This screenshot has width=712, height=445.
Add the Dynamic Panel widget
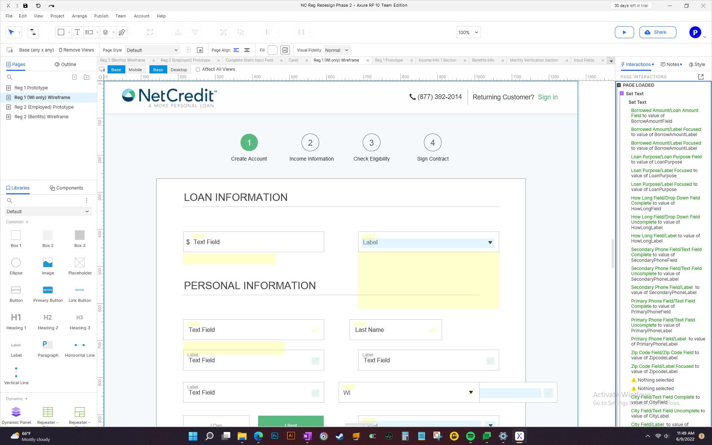click(x=16, y=415)
